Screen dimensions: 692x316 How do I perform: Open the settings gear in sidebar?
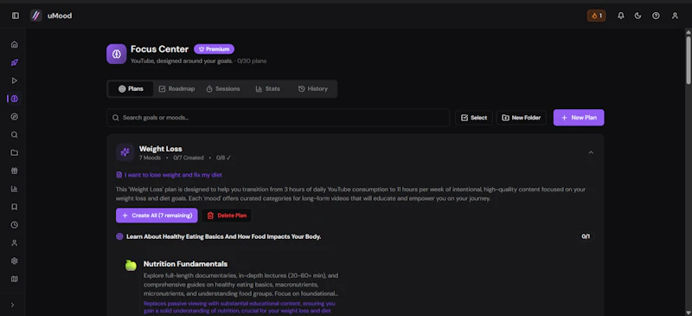point(14,261)
